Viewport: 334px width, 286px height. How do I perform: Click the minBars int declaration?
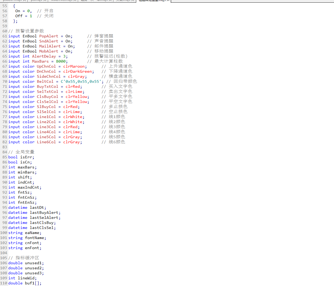tap(23, 172)
